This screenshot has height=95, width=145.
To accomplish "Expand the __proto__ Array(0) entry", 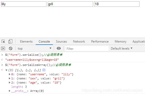I will 9,91.
